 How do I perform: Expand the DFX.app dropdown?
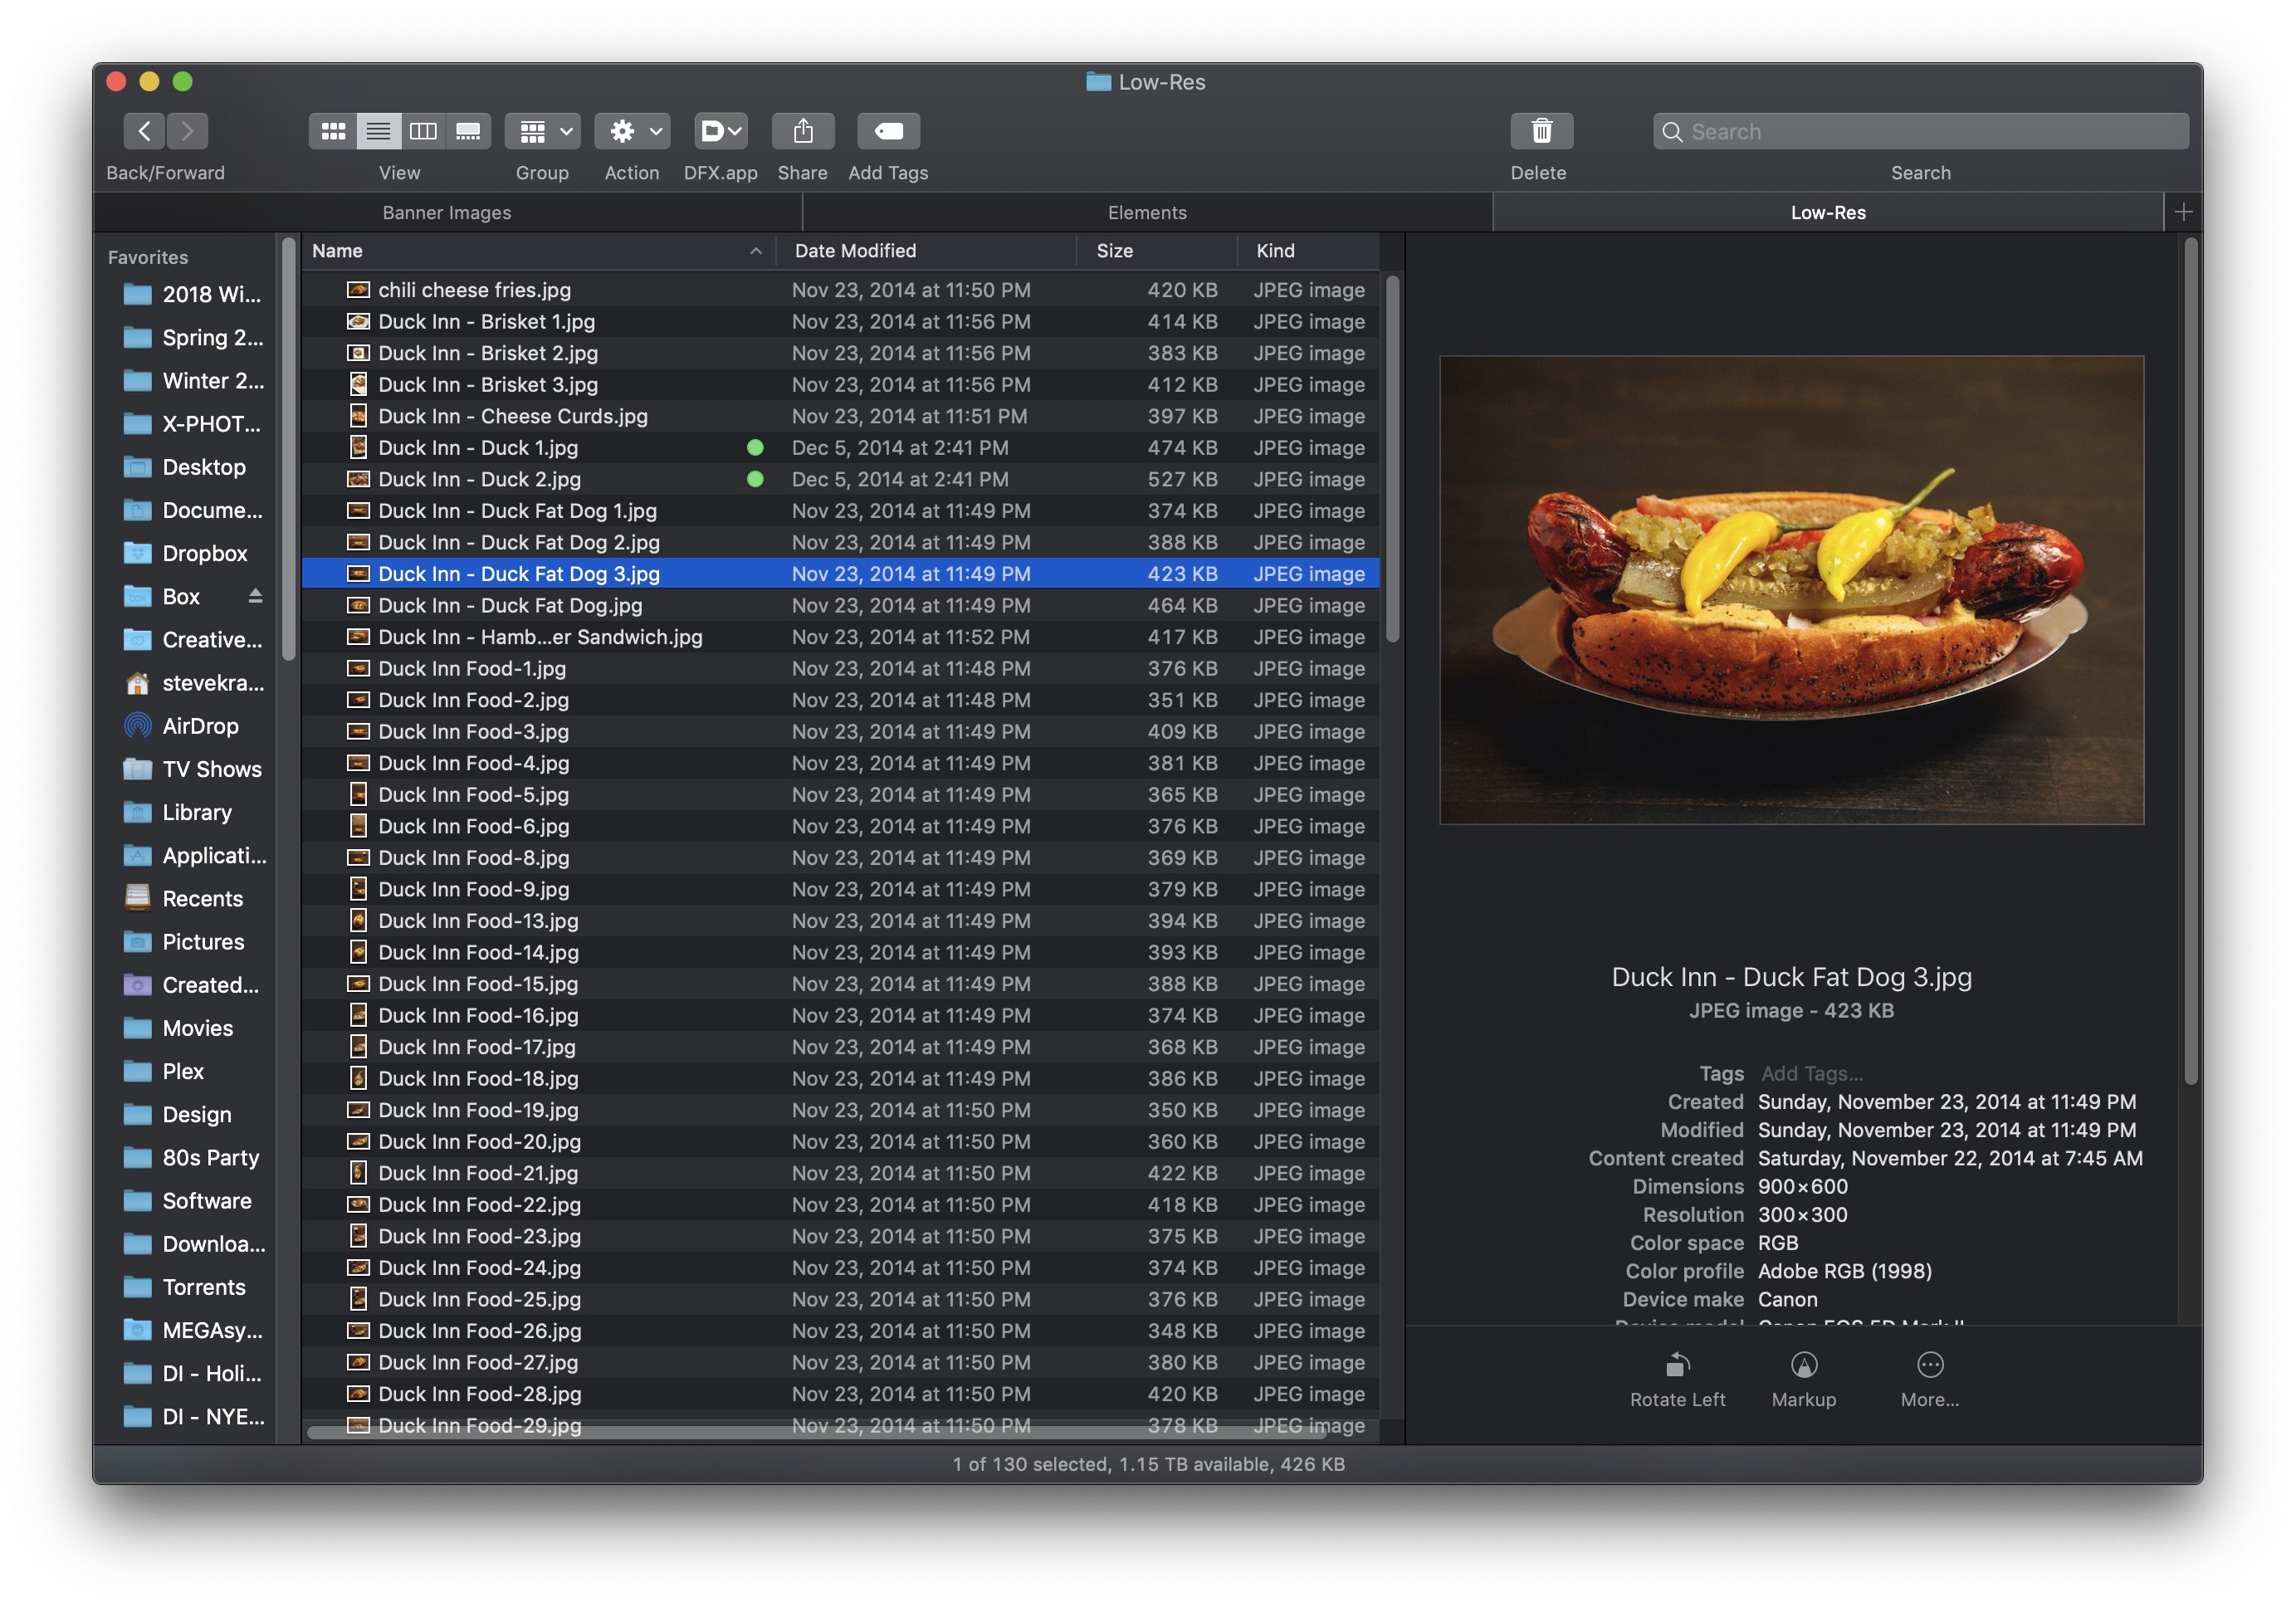(x=721, y=131)
